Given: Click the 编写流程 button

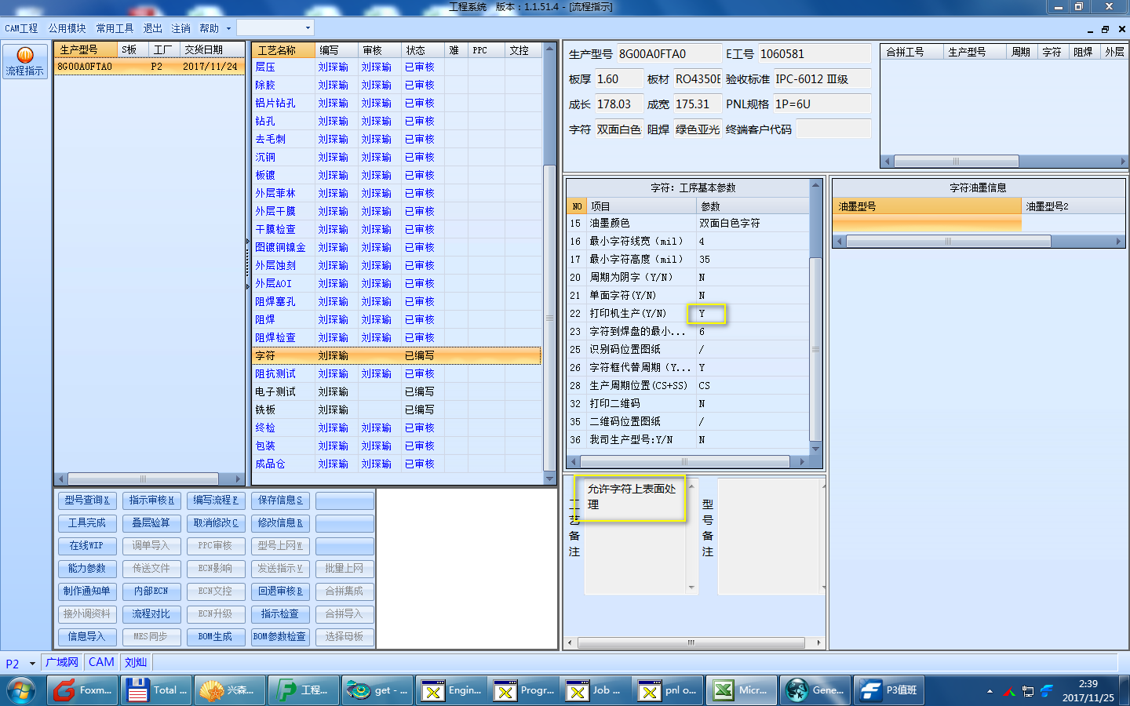Looking at the screenshot, I should 216,500.
